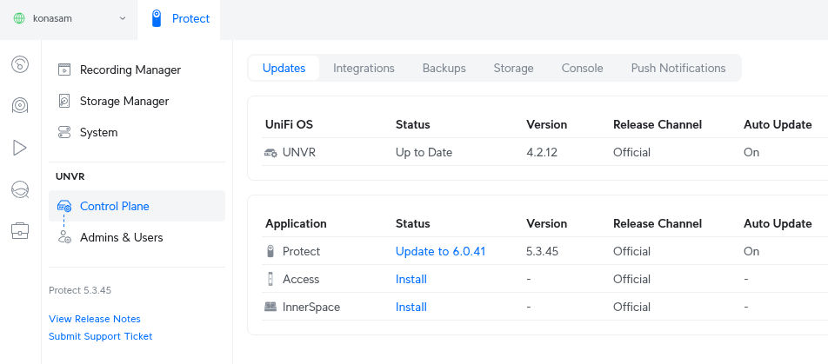Screen dimensions: 828x364
Task: Click the Storage Manager icon
Action: [x=63, y=101]
